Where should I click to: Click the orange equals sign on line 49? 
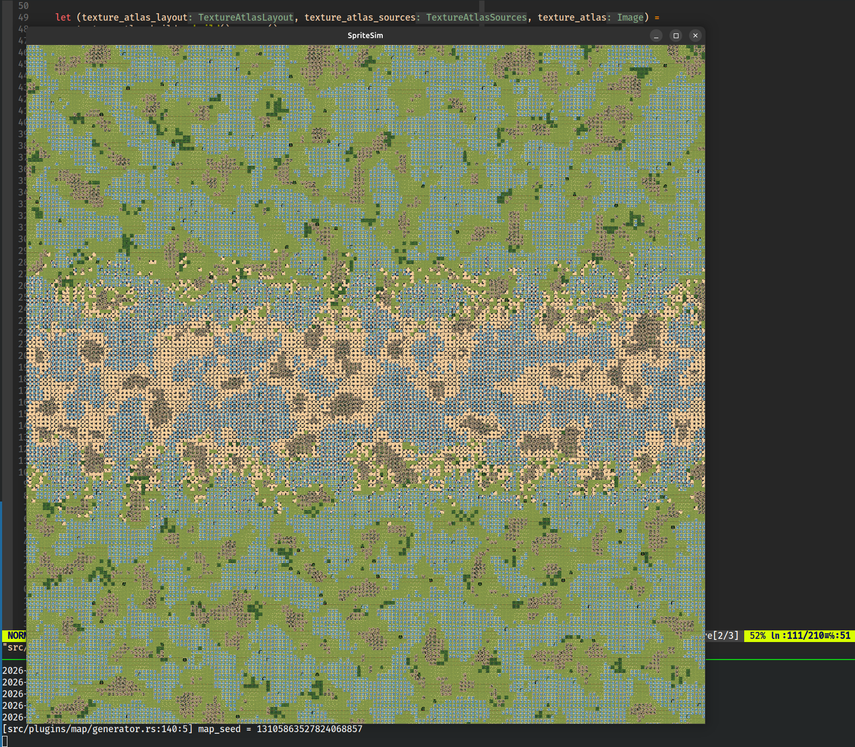657,17
